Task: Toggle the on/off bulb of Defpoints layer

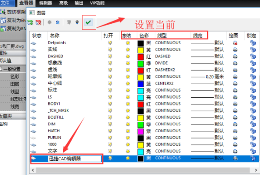Action: point(110,43)
